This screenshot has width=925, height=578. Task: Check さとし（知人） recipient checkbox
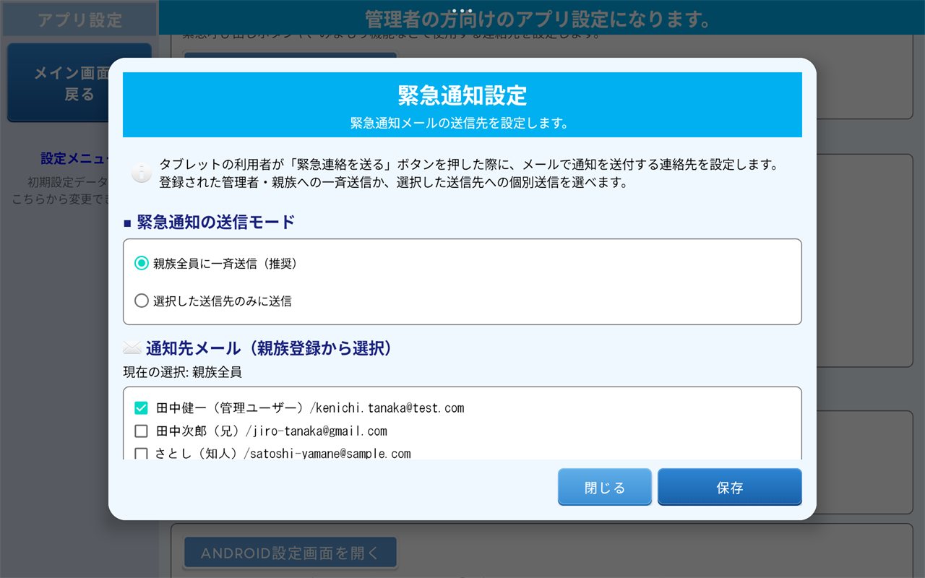tap(142, 454)
